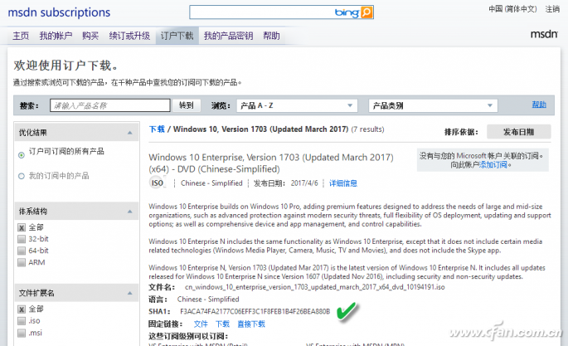568x346 pixels.
Task: Open the 我的产品密钥 tab
Action: click(228, 36)
